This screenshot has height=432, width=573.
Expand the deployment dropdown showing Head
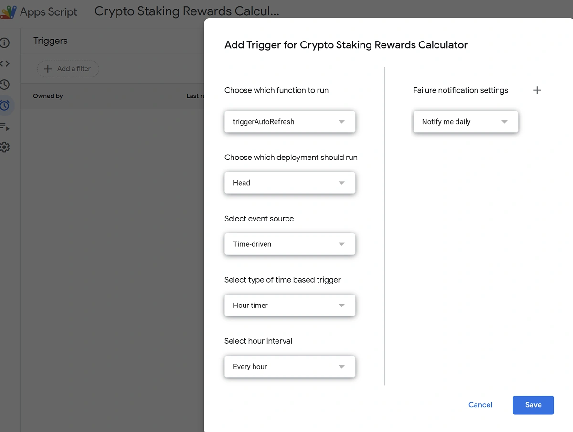289,183
